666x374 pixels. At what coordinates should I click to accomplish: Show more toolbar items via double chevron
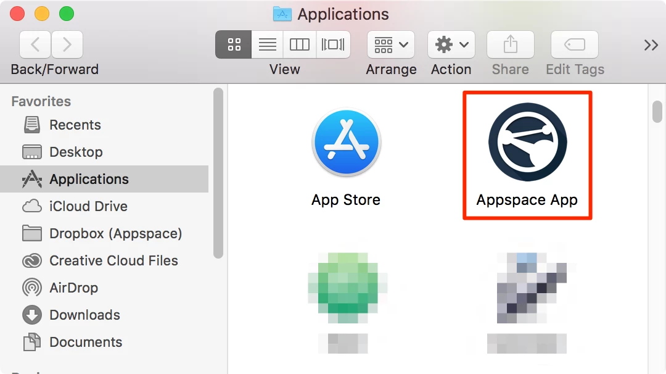651,44
